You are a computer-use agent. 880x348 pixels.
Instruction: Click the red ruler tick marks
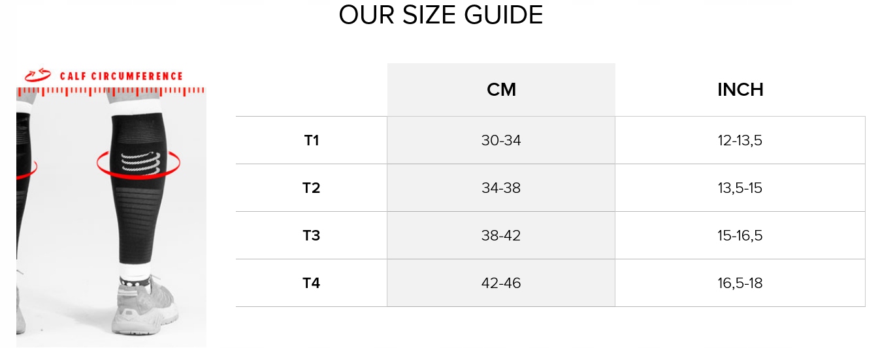tap(110, 92)
